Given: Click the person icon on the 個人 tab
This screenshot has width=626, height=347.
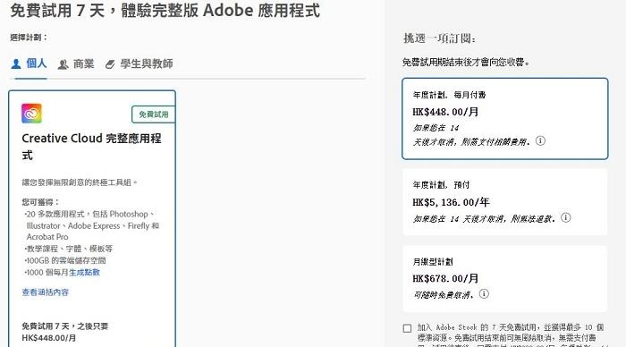Looking at the screenshot, I should coord(16,63).
